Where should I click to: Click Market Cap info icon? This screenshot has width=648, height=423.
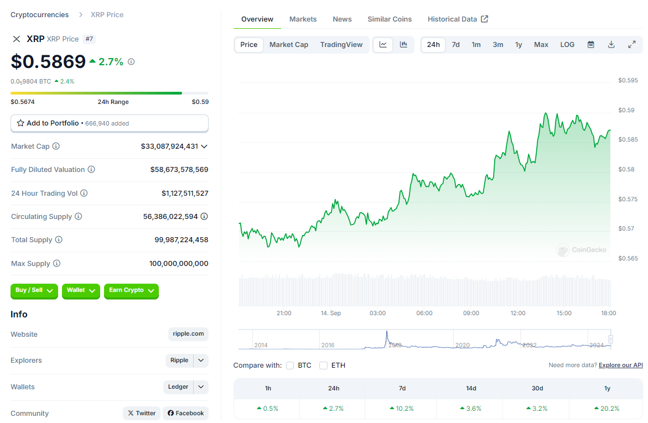pos(56,146)
